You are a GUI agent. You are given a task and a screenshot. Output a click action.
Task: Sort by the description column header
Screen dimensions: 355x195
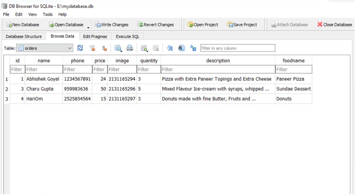[218, 61]
